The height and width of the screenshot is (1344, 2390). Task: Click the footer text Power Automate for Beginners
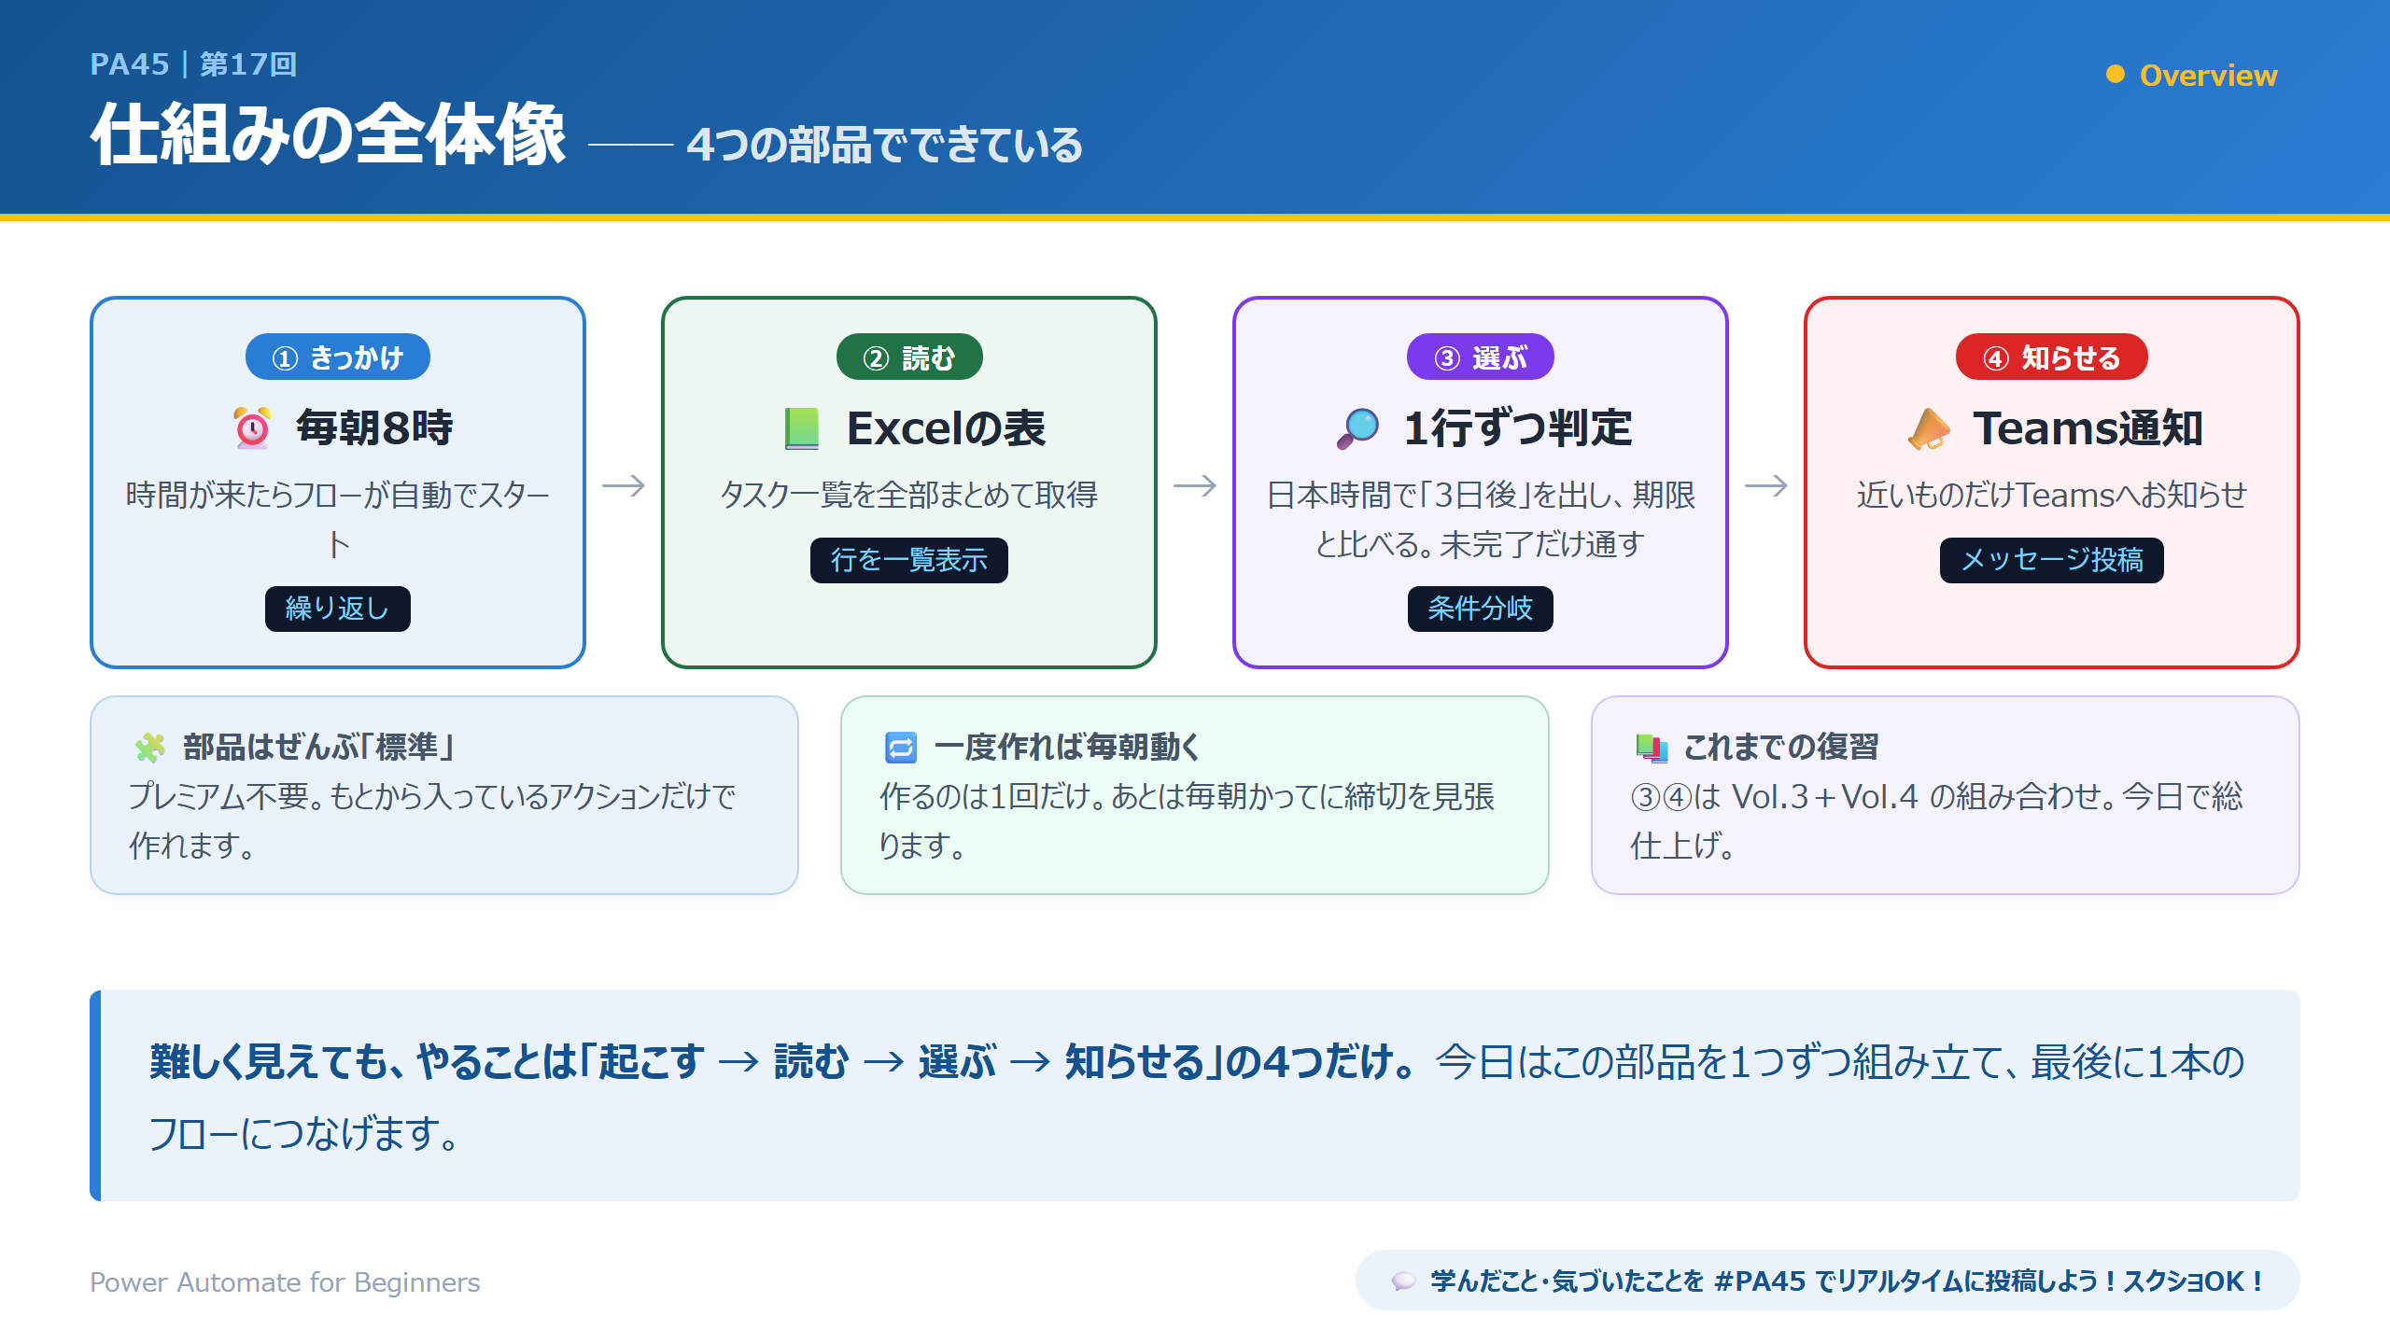pyautogui.click(x=285, y=1282)
